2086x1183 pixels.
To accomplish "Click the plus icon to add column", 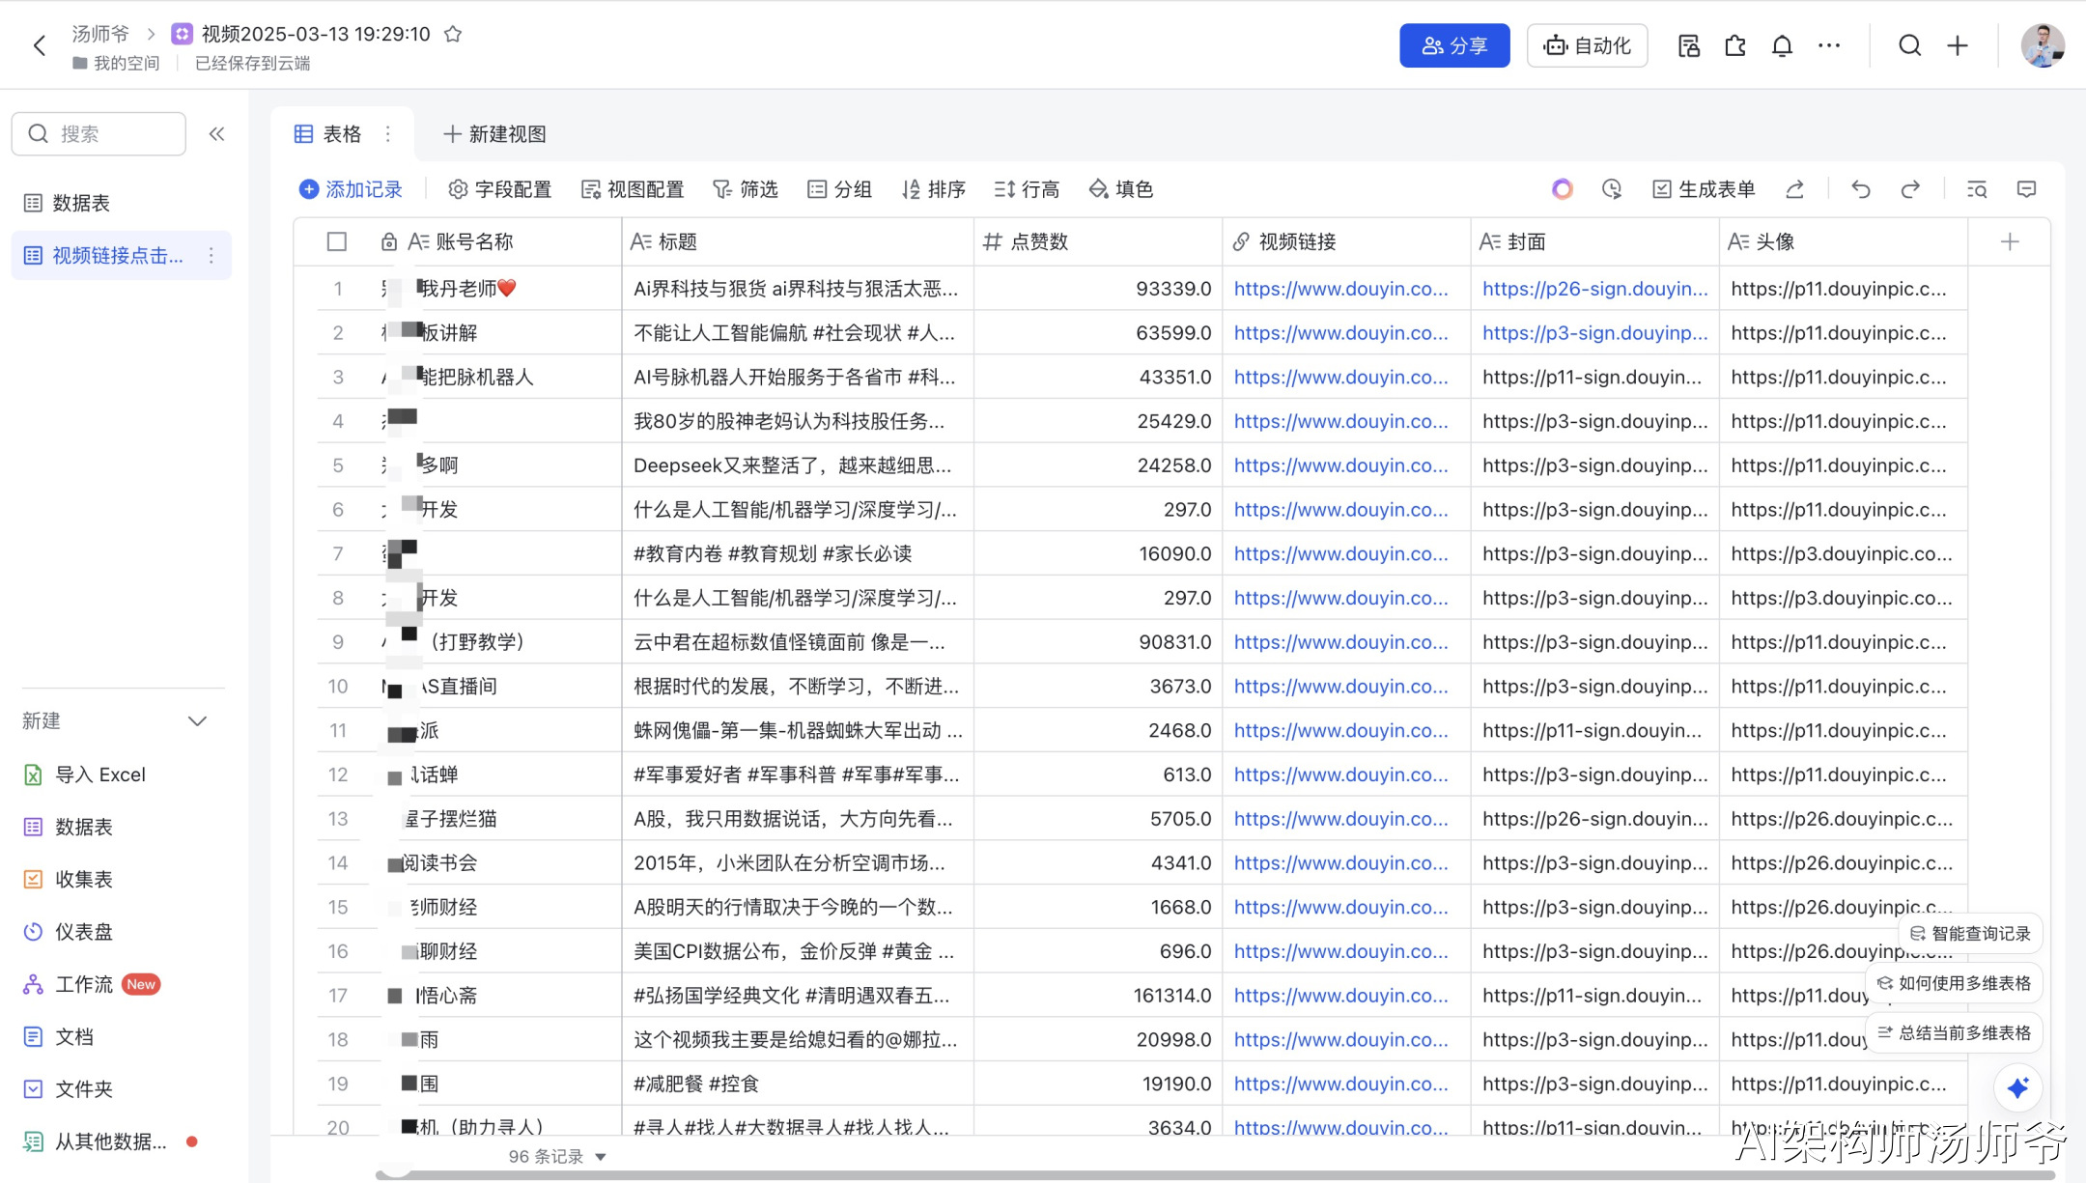I will coord(2010,241).
